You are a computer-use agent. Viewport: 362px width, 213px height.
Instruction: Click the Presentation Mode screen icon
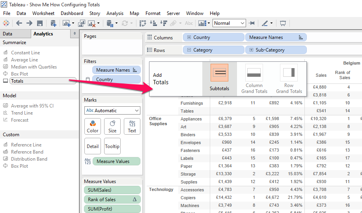pyautogui.click(x=283, y=23)
